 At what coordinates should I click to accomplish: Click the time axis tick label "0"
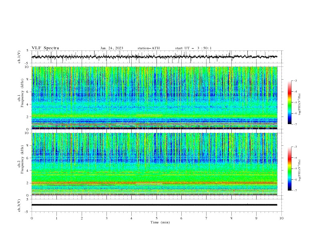click(32, 218)
